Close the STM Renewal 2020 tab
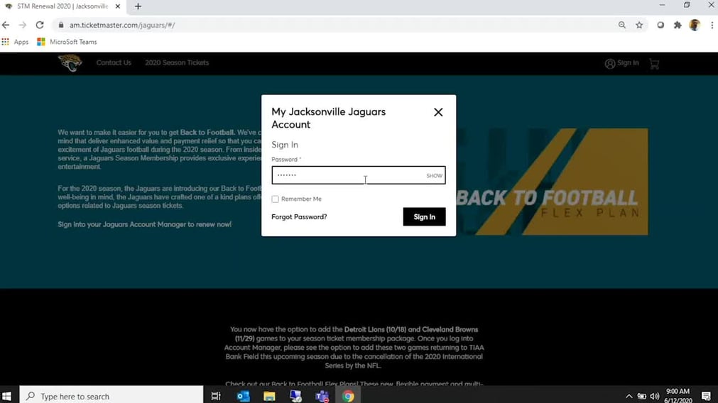Screen dimensions: 718x403 [x=118, y=6]
